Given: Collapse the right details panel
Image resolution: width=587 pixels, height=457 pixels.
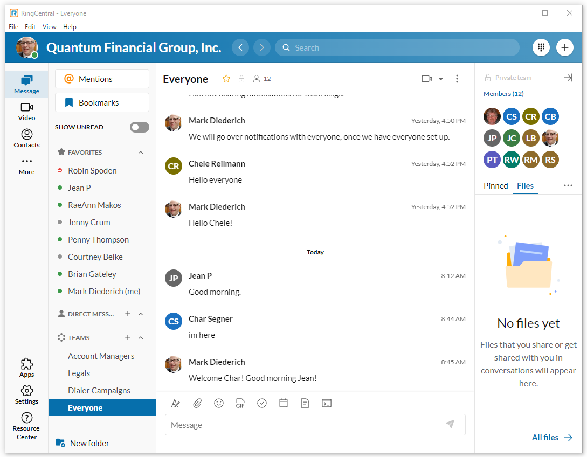Looking at the screenshot, I should click(x=568, y=78).
